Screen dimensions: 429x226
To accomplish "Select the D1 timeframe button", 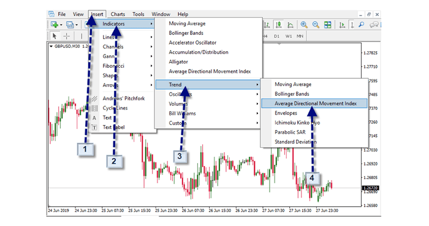I will (276, 36).
